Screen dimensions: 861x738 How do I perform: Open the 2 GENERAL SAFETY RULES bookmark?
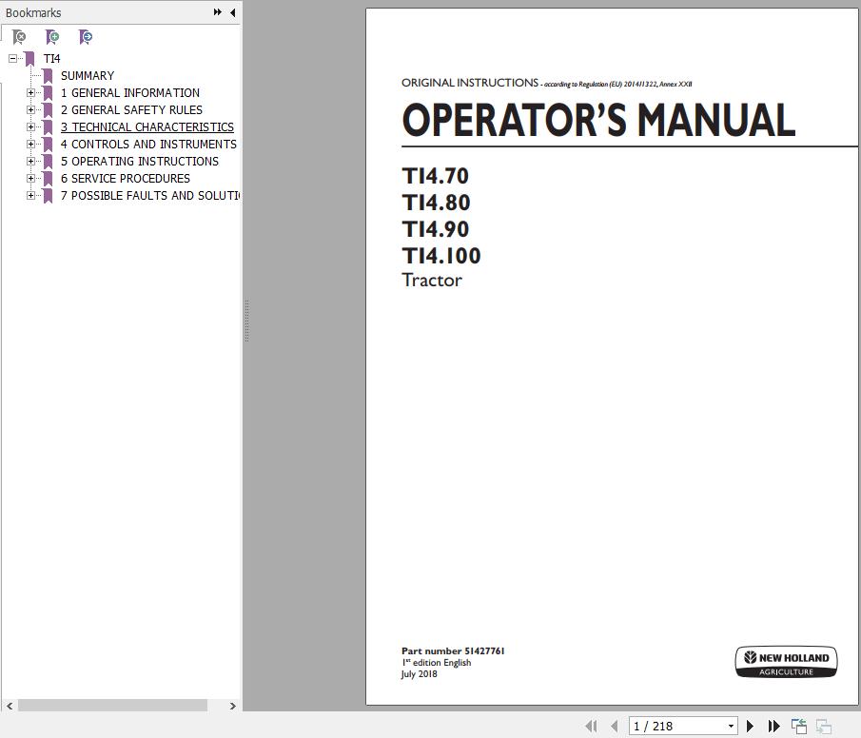point(131,109)
